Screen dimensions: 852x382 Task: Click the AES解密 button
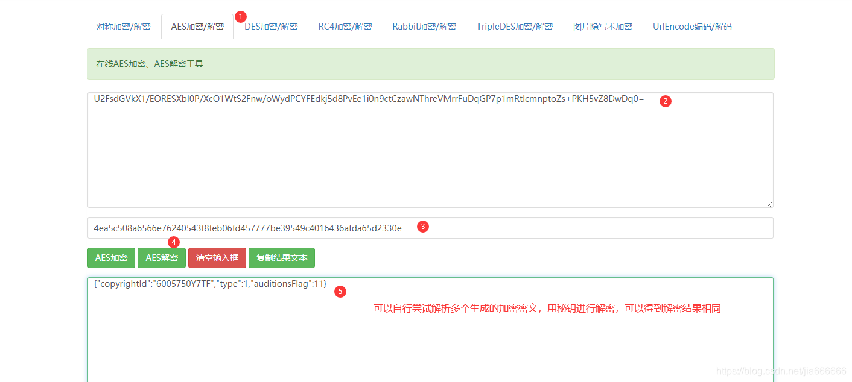point(162,258)
